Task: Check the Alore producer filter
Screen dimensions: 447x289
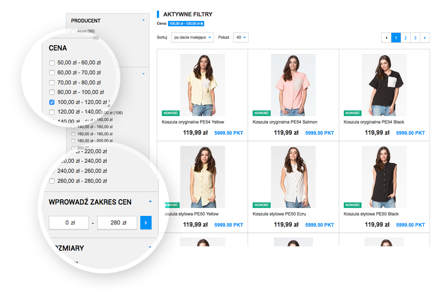Action: [x=73, y=31]
